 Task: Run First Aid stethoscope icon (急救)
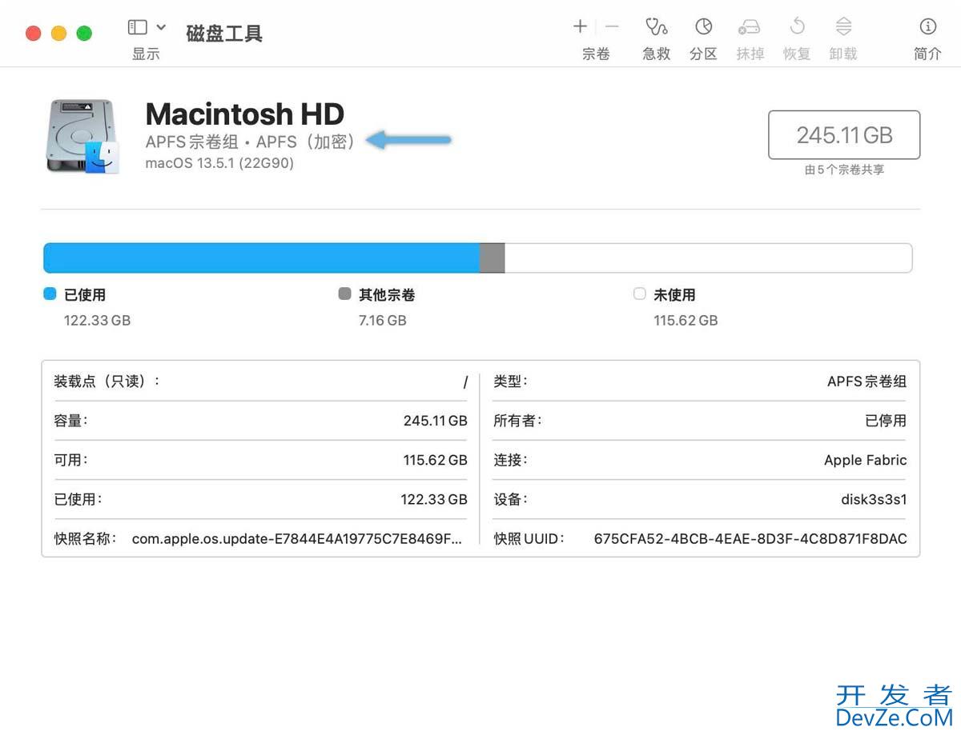pos(656,27)
